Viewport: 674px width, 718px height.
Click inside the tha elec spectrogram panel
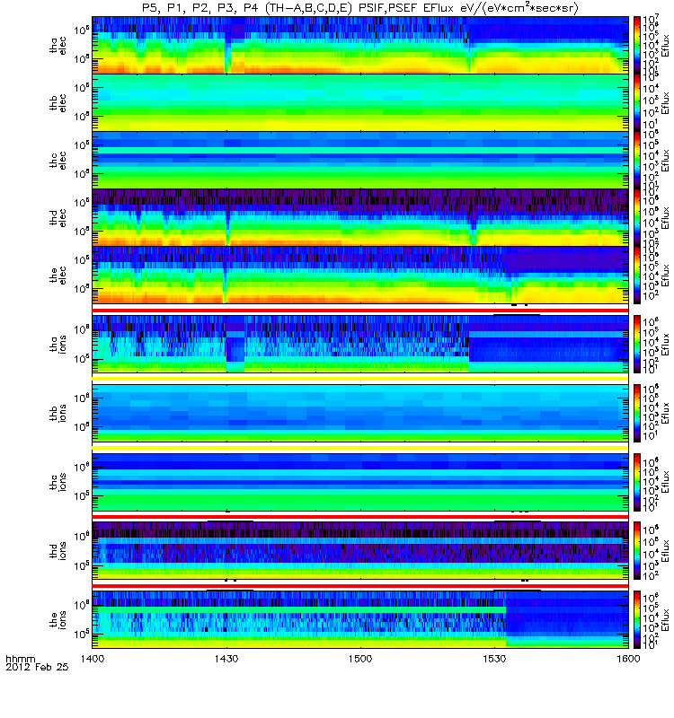point(360,46)
